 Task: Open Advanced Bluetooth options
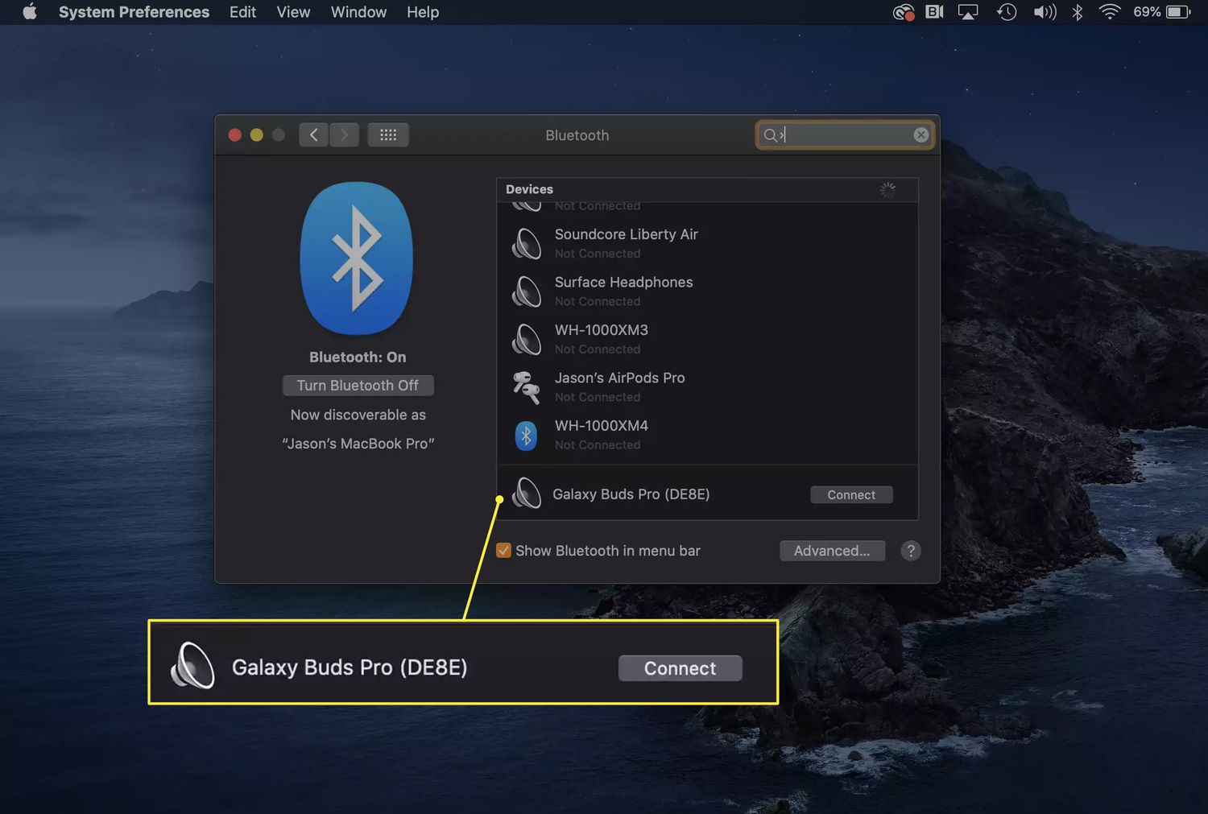tap(831, 551)
